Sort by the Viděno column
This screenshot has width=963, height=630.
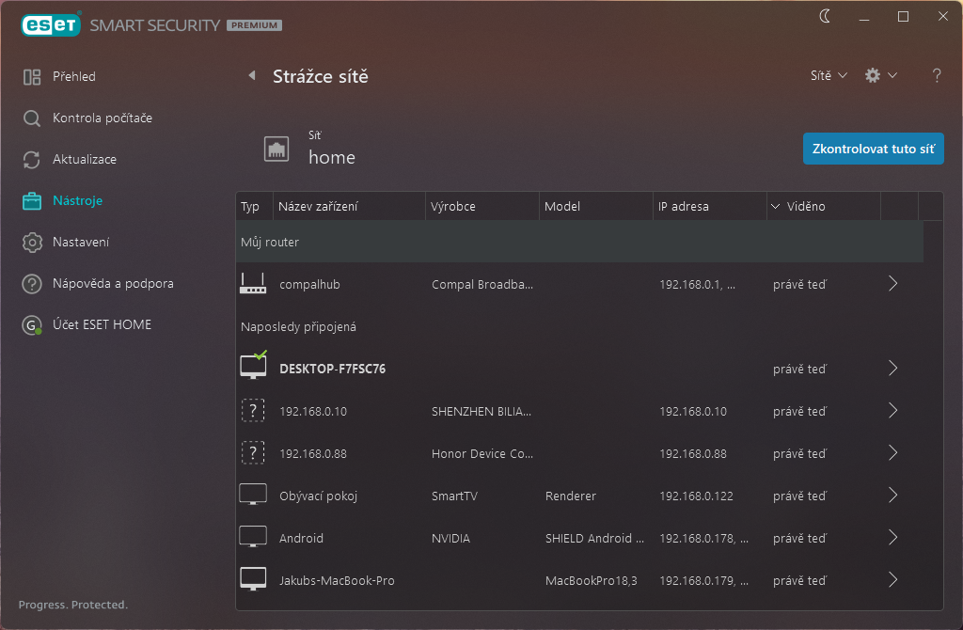pos(806,206)
